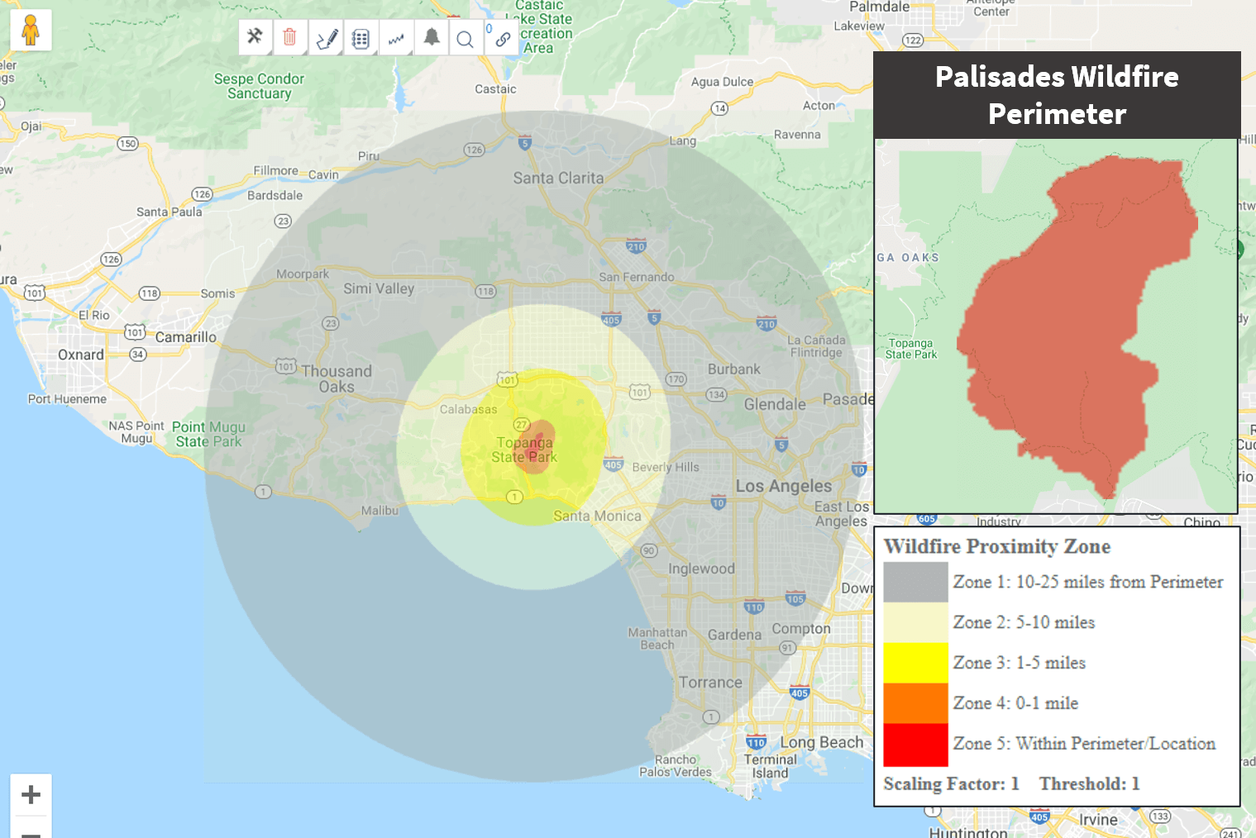Viewport: 1256px width, 838px height.
Task: Click the Irvine map label
Action: pos(1098,820)
